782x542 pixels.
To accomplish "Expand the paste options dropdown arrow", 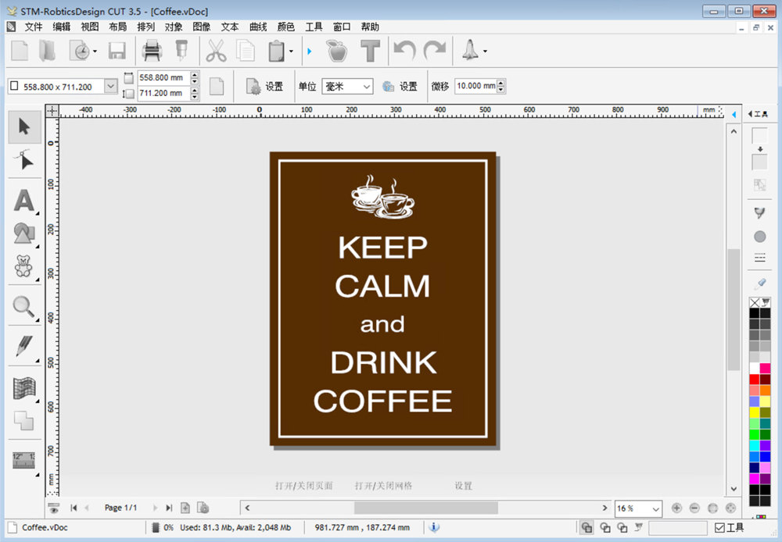I will [291, 52].
